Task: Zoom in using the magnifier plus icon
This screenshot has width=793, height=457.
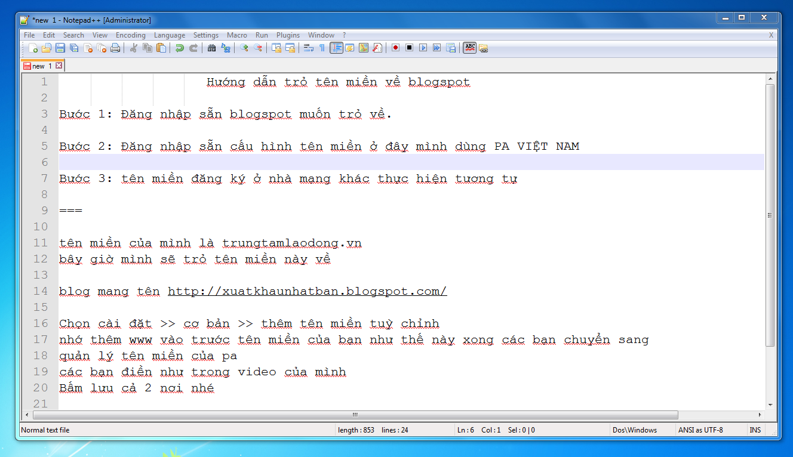Action: (244, 48)
